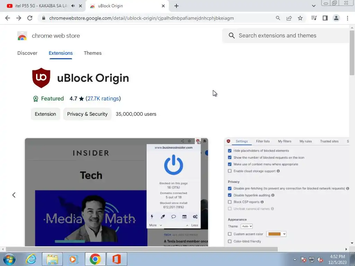Image resolution: width=355 pixels, height=266 pixels.
Task: Click the Search extensions and themes field
Action: click(x=286, y=36)
